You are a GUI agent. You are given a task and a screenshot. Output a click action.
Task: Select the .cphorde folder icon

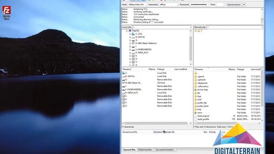click(196, 80)
